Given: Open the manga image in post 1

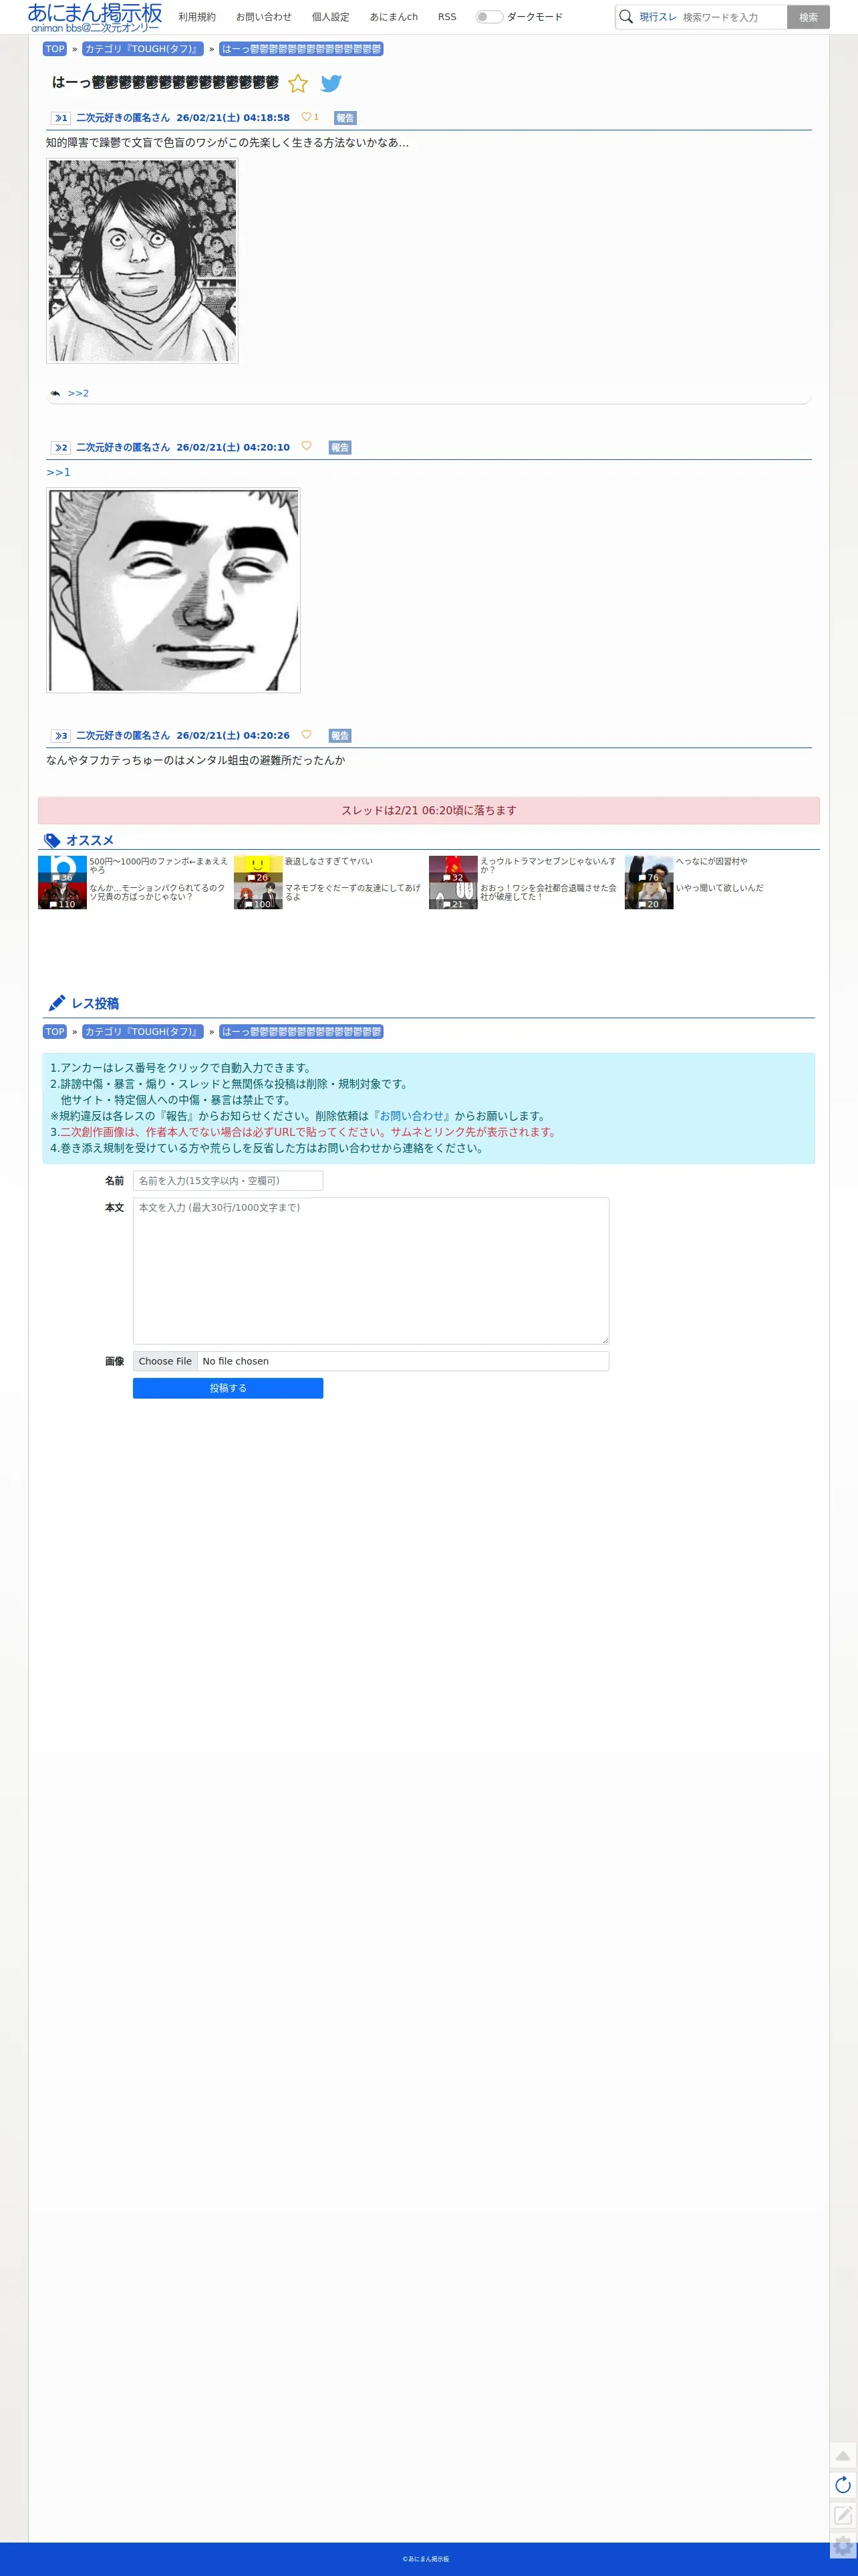Looking at the screenshot, I should (x=142, y=261).
